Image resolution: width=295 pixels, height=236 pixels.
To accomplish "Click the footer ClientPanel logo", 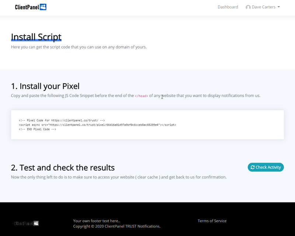I will [x=26, y=223].
